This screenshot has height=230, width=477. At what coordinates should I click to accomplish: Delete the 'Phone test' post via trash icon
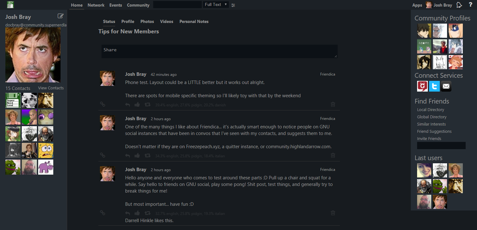(x=333, y=104)
